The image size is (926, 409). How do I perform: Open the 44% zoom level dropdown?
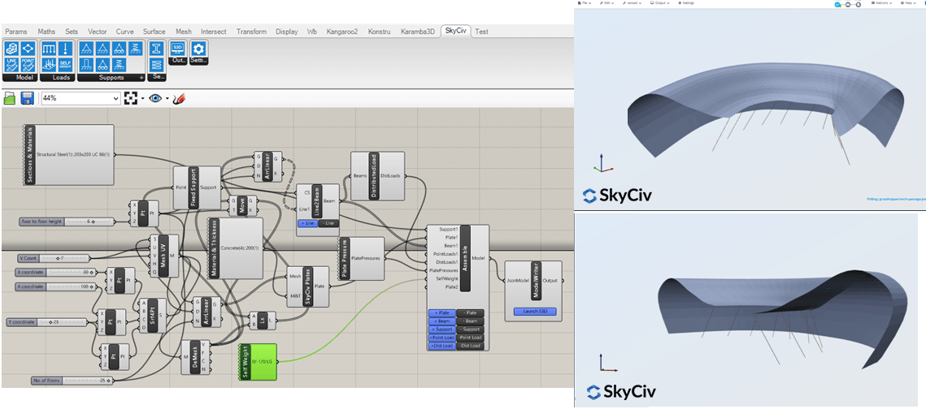pyautogui.click(x=115, y=98)
